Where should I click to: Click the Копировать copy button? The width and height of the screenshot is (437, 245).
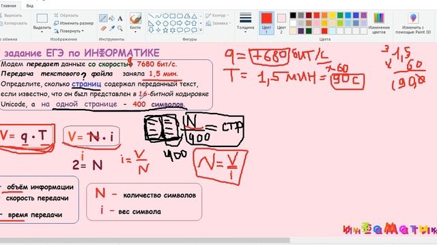pos(14,23)
